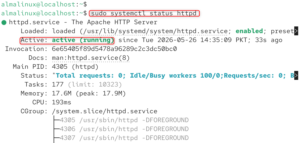The image size is (299, 143).
Task: Click the process line 4306 /usr/sbin/httpd
Action: click(x=124, y=129)
